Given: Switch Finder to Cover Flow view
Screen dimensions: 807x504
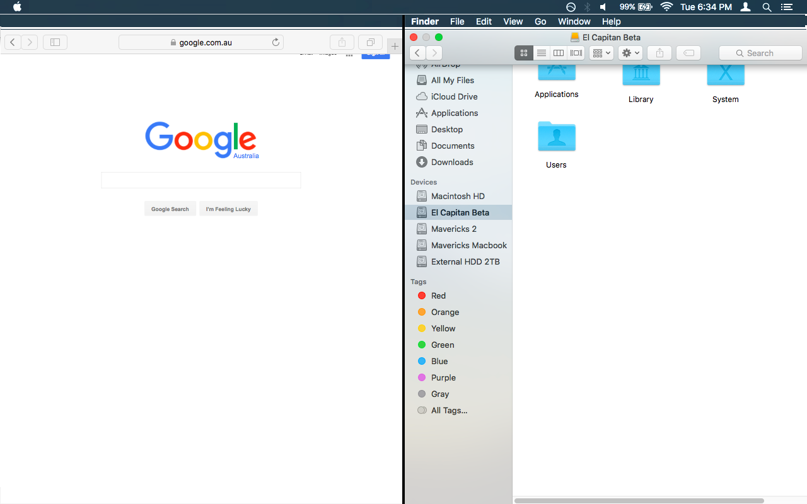Looking at the screenshot, I should [x=576, y=53].
